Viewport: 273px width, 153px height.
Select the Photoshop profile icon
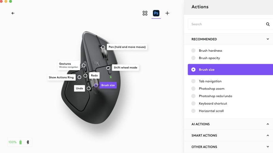[156, 13]
